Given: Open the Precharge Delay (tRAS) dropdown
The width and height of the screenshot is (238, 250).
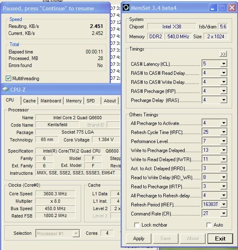Looking at the screenshot, I should point(224,100).
